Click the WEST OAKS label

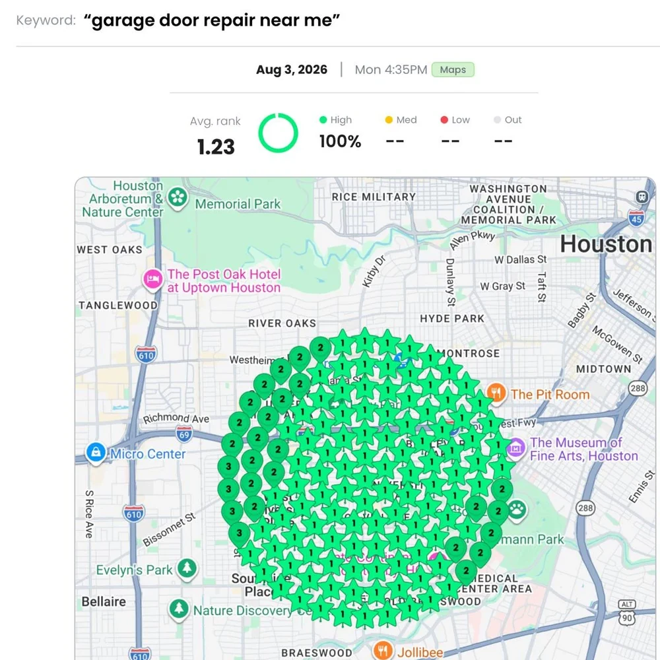coord(110,249)
